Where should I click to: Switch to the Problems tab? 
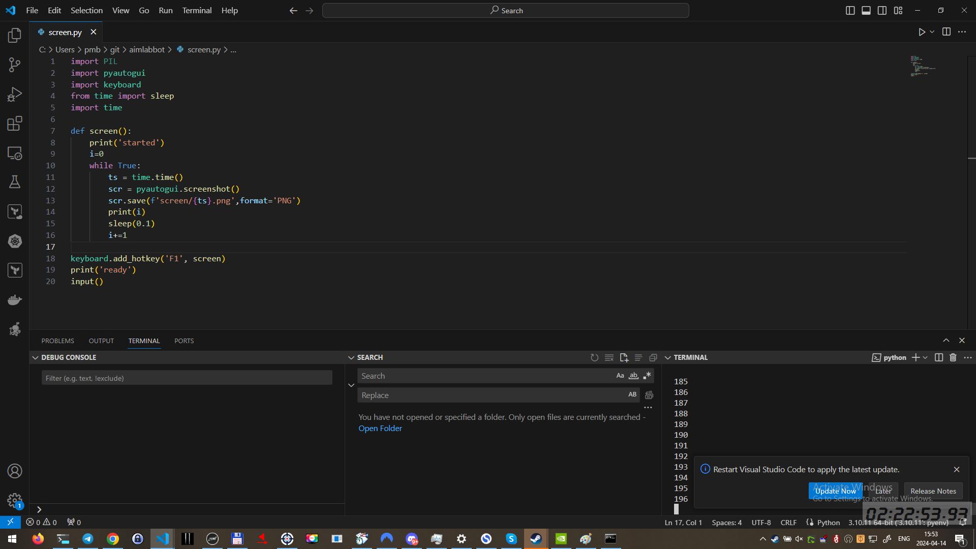[57, 341]
